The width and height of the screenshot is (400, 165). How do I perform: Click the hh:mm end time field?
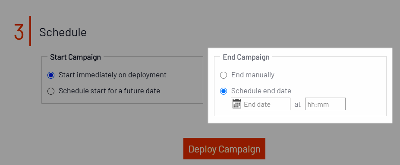tap(325, 104)
